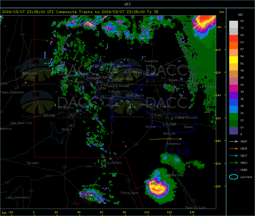Click the Cda_Amarilla place label
This screenshot has width=255, height=216.
21,123
